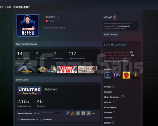Open the sidebar İnceleme 2 link

[x=109, y=112]
